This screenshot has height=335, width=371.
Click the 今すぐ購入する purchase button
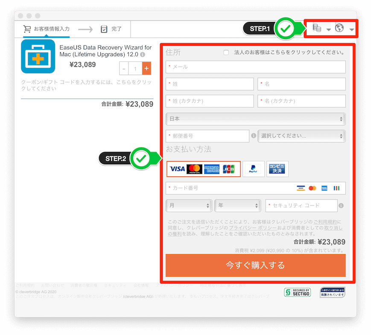point(256,265)
